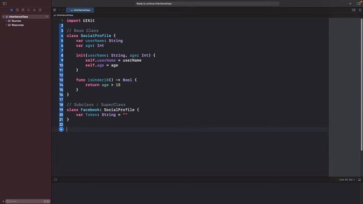Open the Bookmarks navigator icon

coord(23,10)
